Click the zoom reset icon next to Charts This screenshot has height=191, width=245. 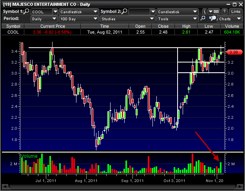[212, 18]
